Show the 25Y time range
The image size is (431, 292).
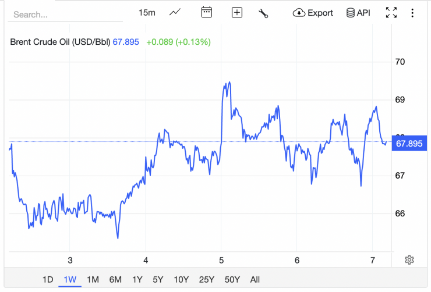click(206, 279)
